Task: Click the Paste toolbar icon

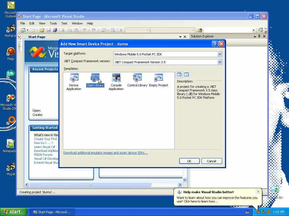Action: tap(76, 30)
